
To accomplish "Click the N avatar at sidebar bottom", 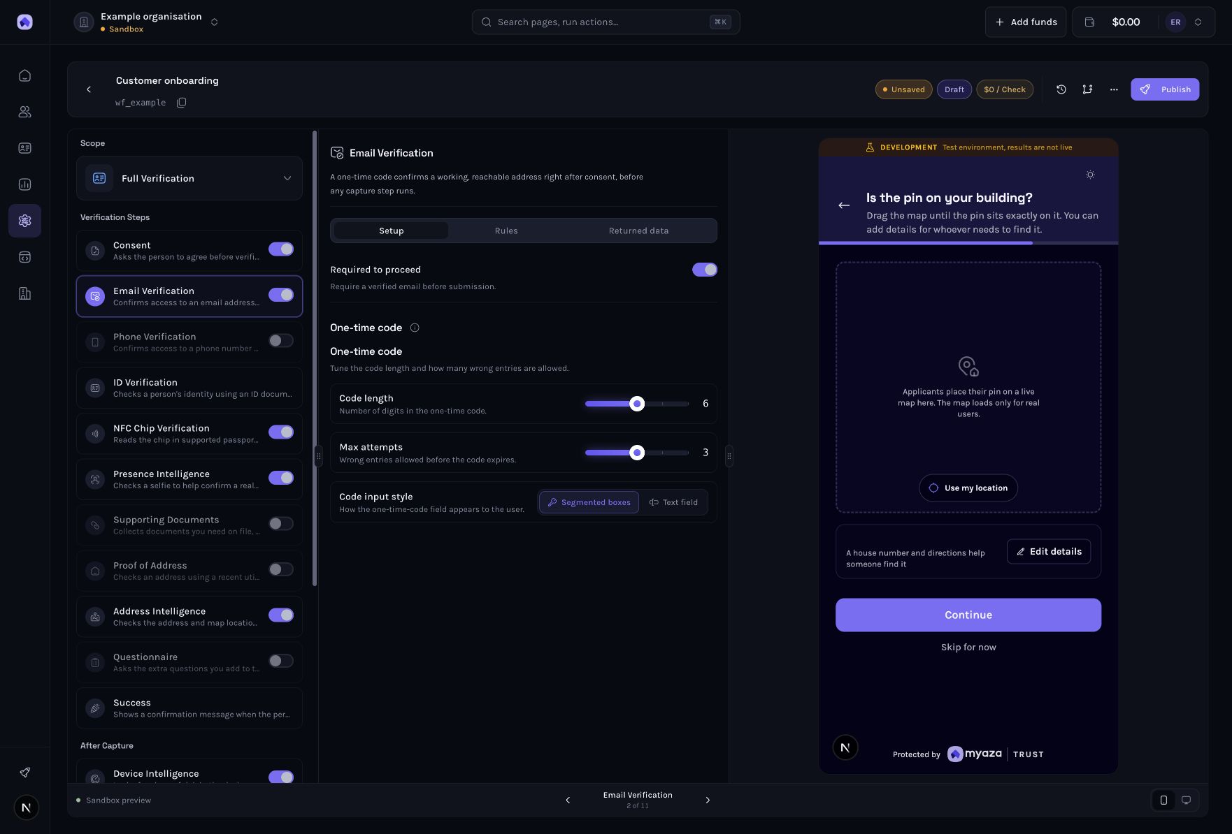I will pos(26,808).
